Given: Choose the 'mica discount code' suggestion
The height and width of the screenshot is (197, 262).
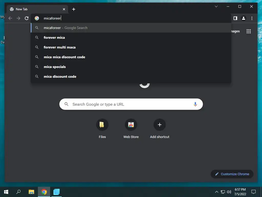Looking at the screenshot, I should point(131,76).
